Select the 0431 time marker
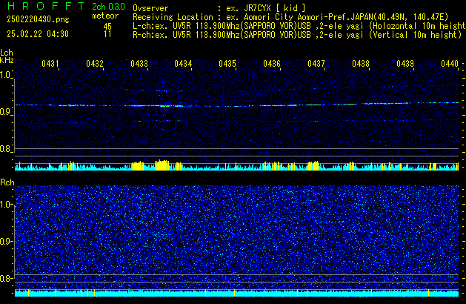466x304 pixels. point(50,64)
